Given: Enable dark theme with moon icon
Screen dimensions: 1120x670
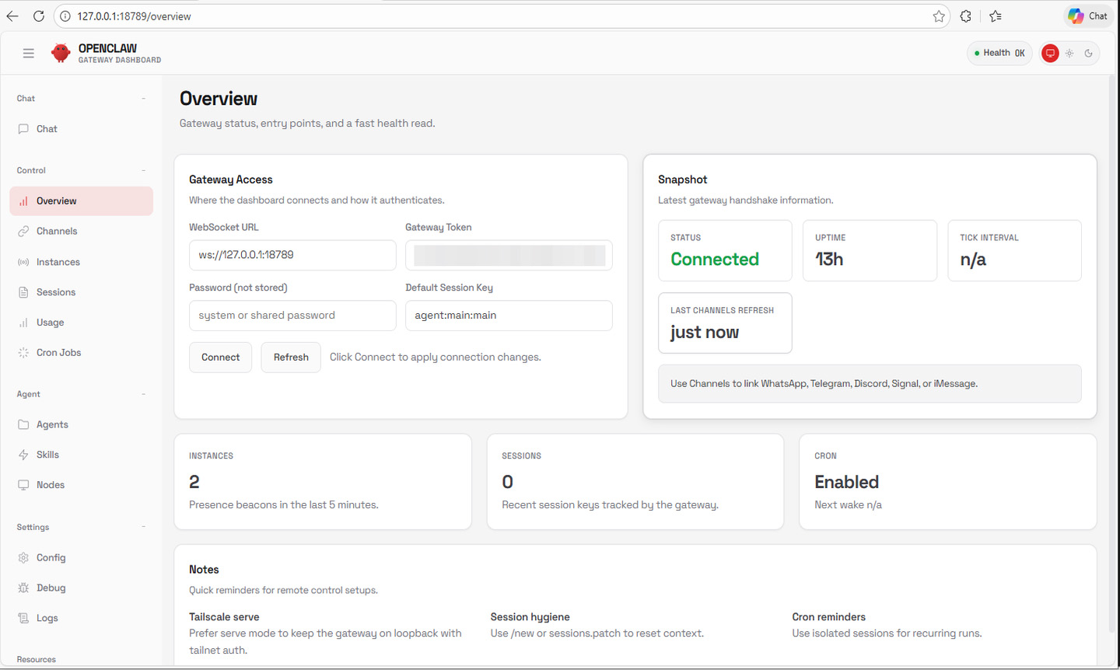Looking at the screenshot, I should (1089, 53).
